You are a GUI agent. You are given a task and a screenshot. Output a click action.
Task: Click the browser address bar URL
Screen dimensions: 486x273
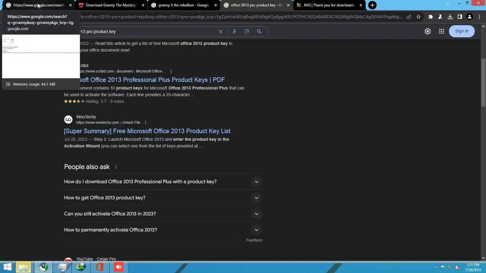(241, 17)
